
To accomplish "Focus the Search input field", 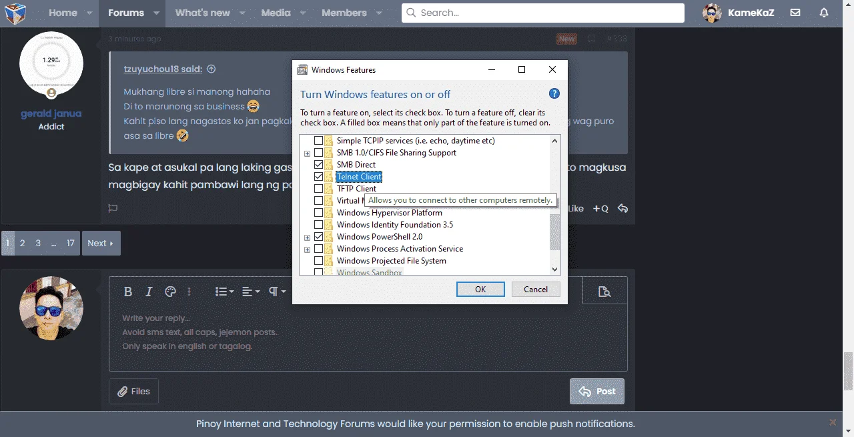I will [x=543, y=13].
